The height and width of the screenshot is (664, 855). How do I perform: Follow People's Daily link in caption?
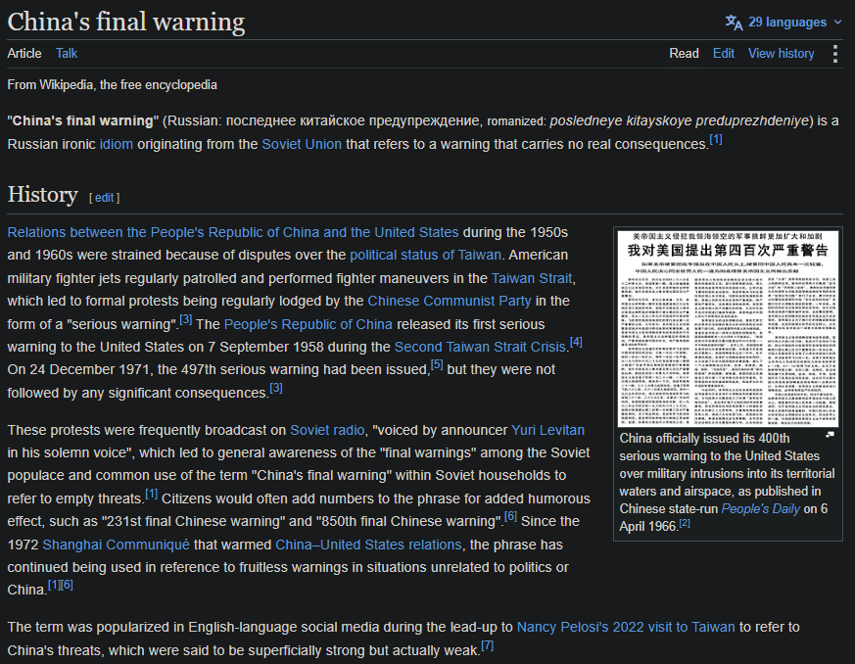(x=761, y=508)
